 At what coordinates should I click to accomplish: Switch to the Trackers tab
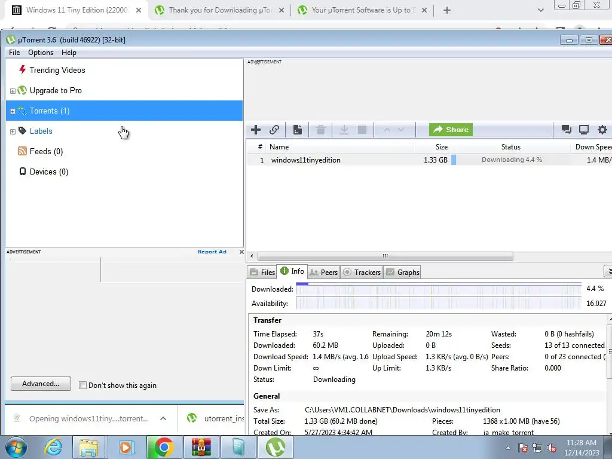pyautogui.click(x=362, y=273)
